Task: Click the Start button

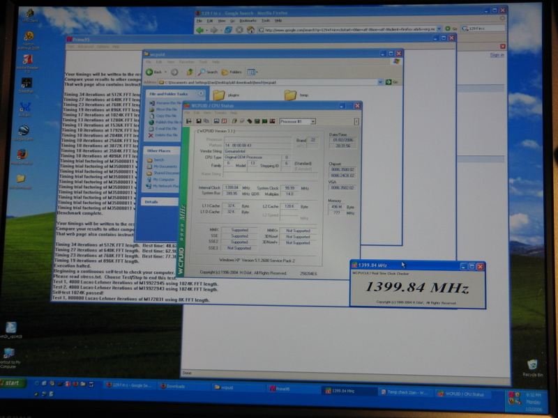Action: tap(13, 382)
